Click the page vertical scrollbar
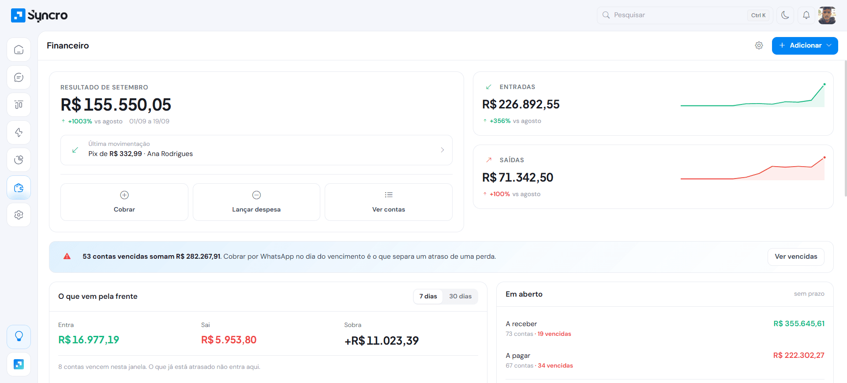The width and height of the screenshot is (847, 383). pos(845,128)
